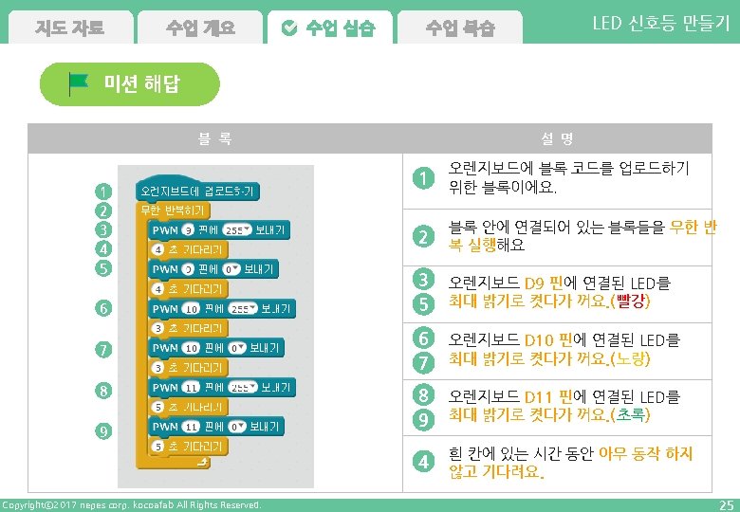
Task: Click number 6 marker in block column
Action: (x=104, y=308)
